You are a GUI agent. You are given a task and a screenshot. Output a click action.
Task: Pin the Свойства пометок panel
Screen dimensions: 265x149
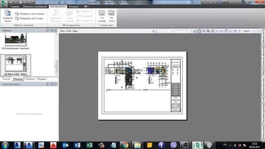coord(48,84)
